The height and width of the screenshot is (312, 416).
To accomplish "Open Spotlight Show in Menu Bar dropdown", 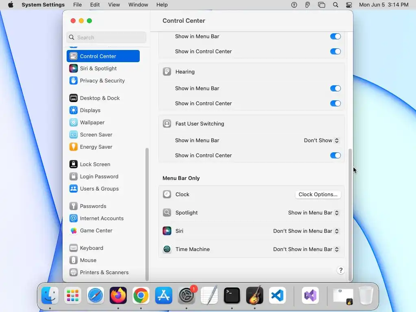I will [313, 213].
